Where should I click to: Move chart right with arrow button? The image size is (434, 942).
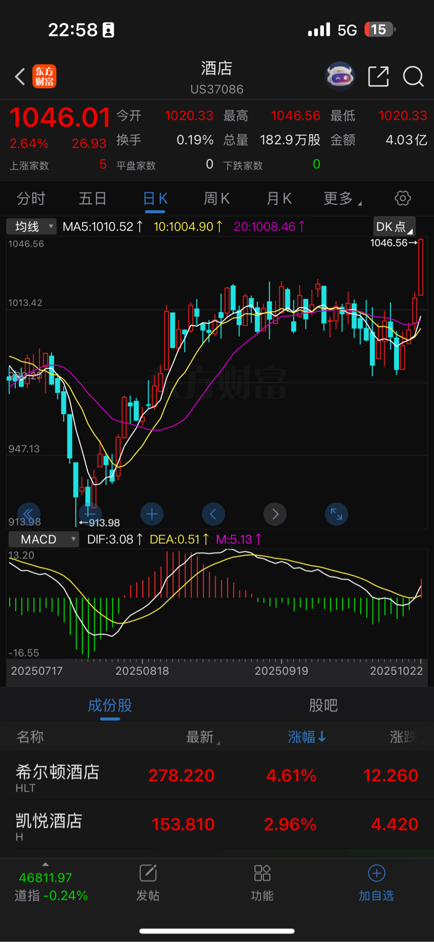pyautogui.click(x=275, y=514)
